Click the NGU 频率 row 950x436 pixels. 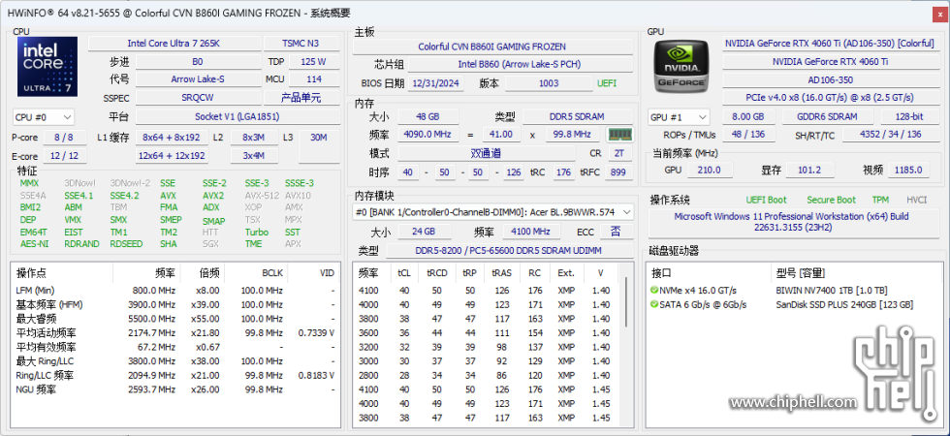pyautogui.click(x=175, y=389)
